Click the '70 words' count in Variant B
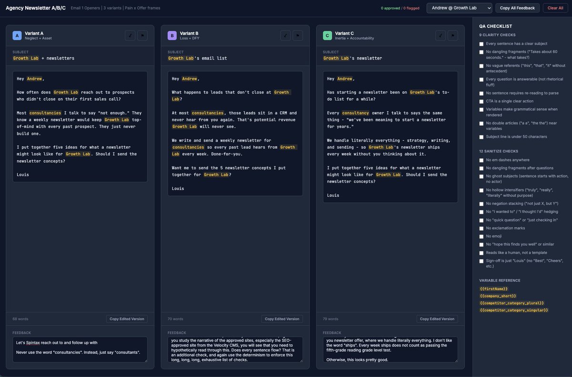The height and width of the screenshot is (377, 572). (x=175, y=319)
